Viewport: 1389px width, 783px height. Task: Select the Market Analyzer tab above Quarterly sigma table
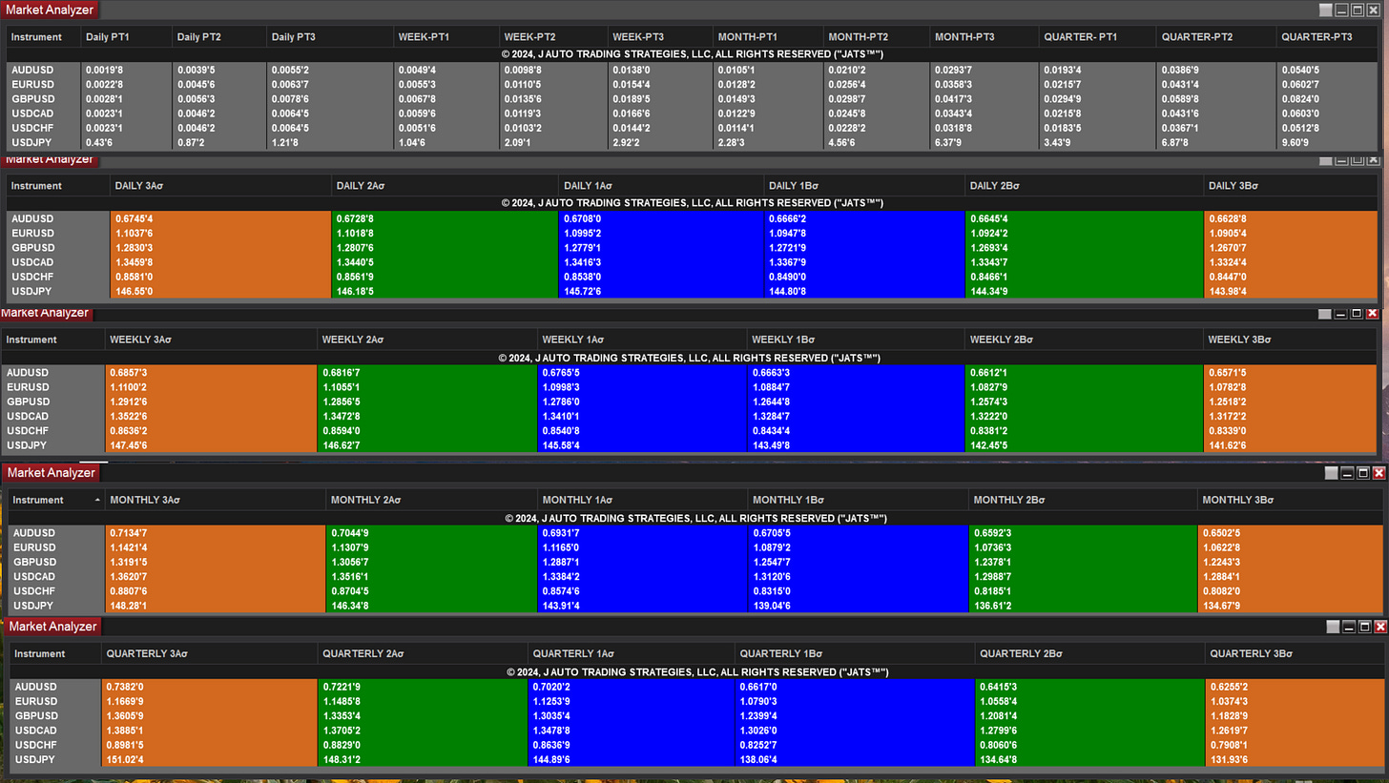[x=51, y=627]
